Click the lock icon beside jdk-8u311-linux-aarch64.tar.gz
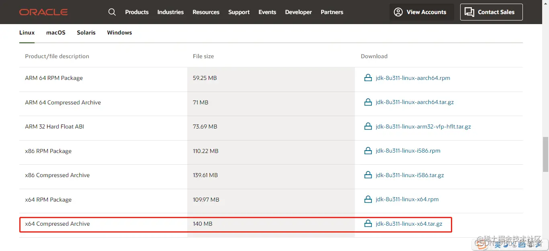Screen dimensions: 549x251 pos(368,102)
